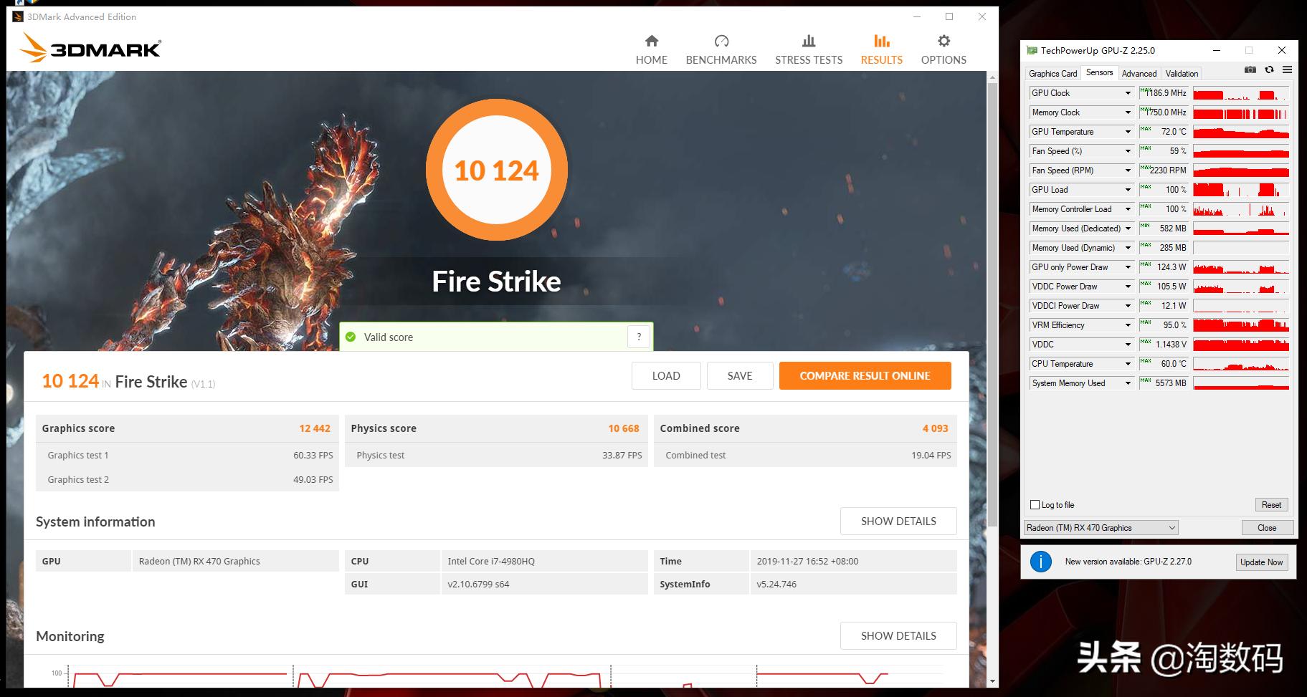This screenshot has height=697, width=1307.
Task: Select the RESULTS chart icon
Action: pyautogui.click(x=882, y=41)
